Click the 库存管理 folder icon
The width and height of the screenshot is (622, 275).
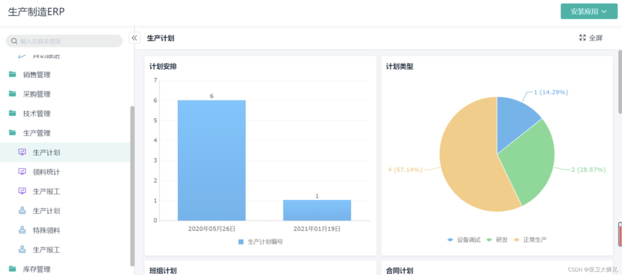click(12, 269)
